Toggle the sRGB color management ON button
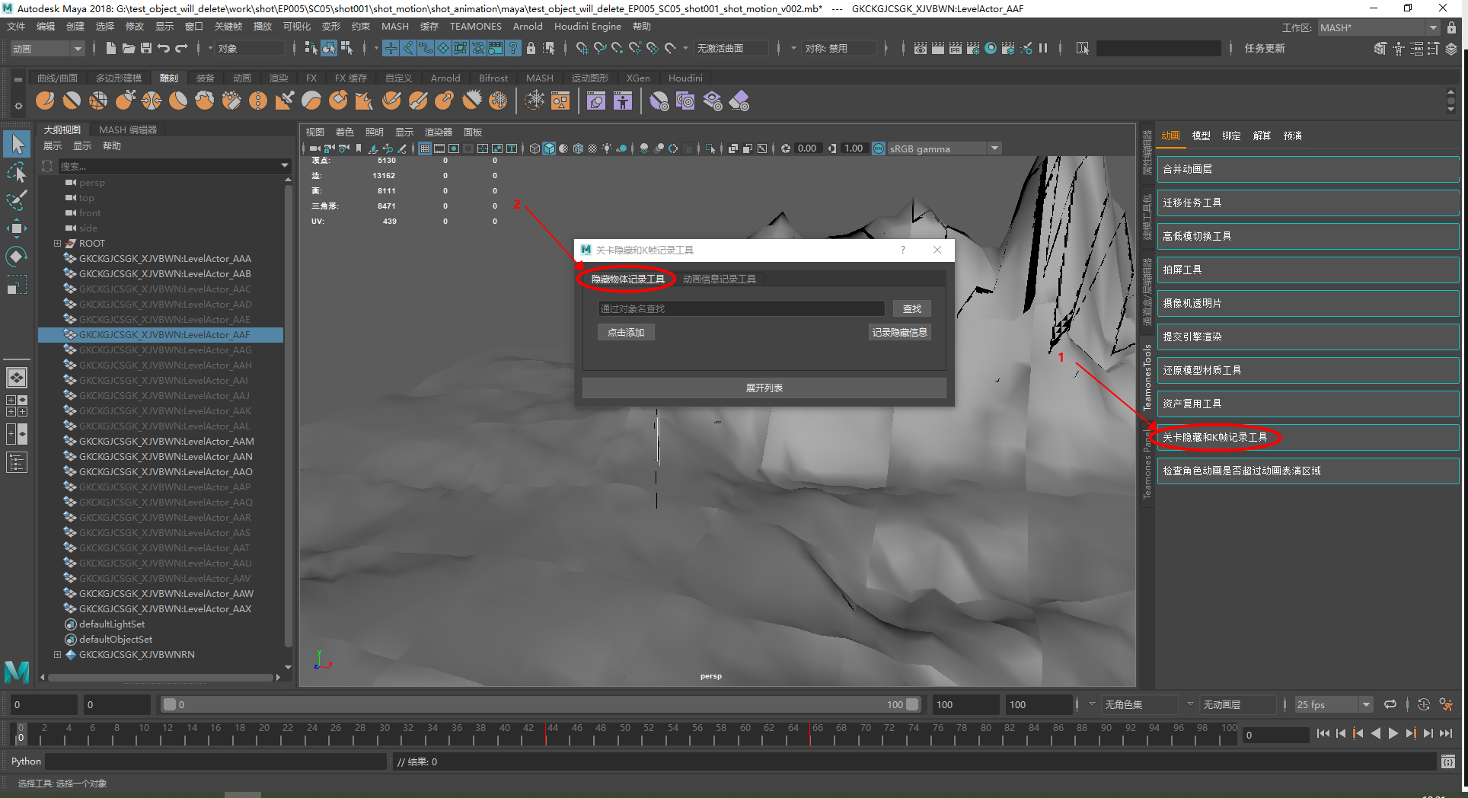This screenshot has width=1468, height=798. tap(879, 148)
